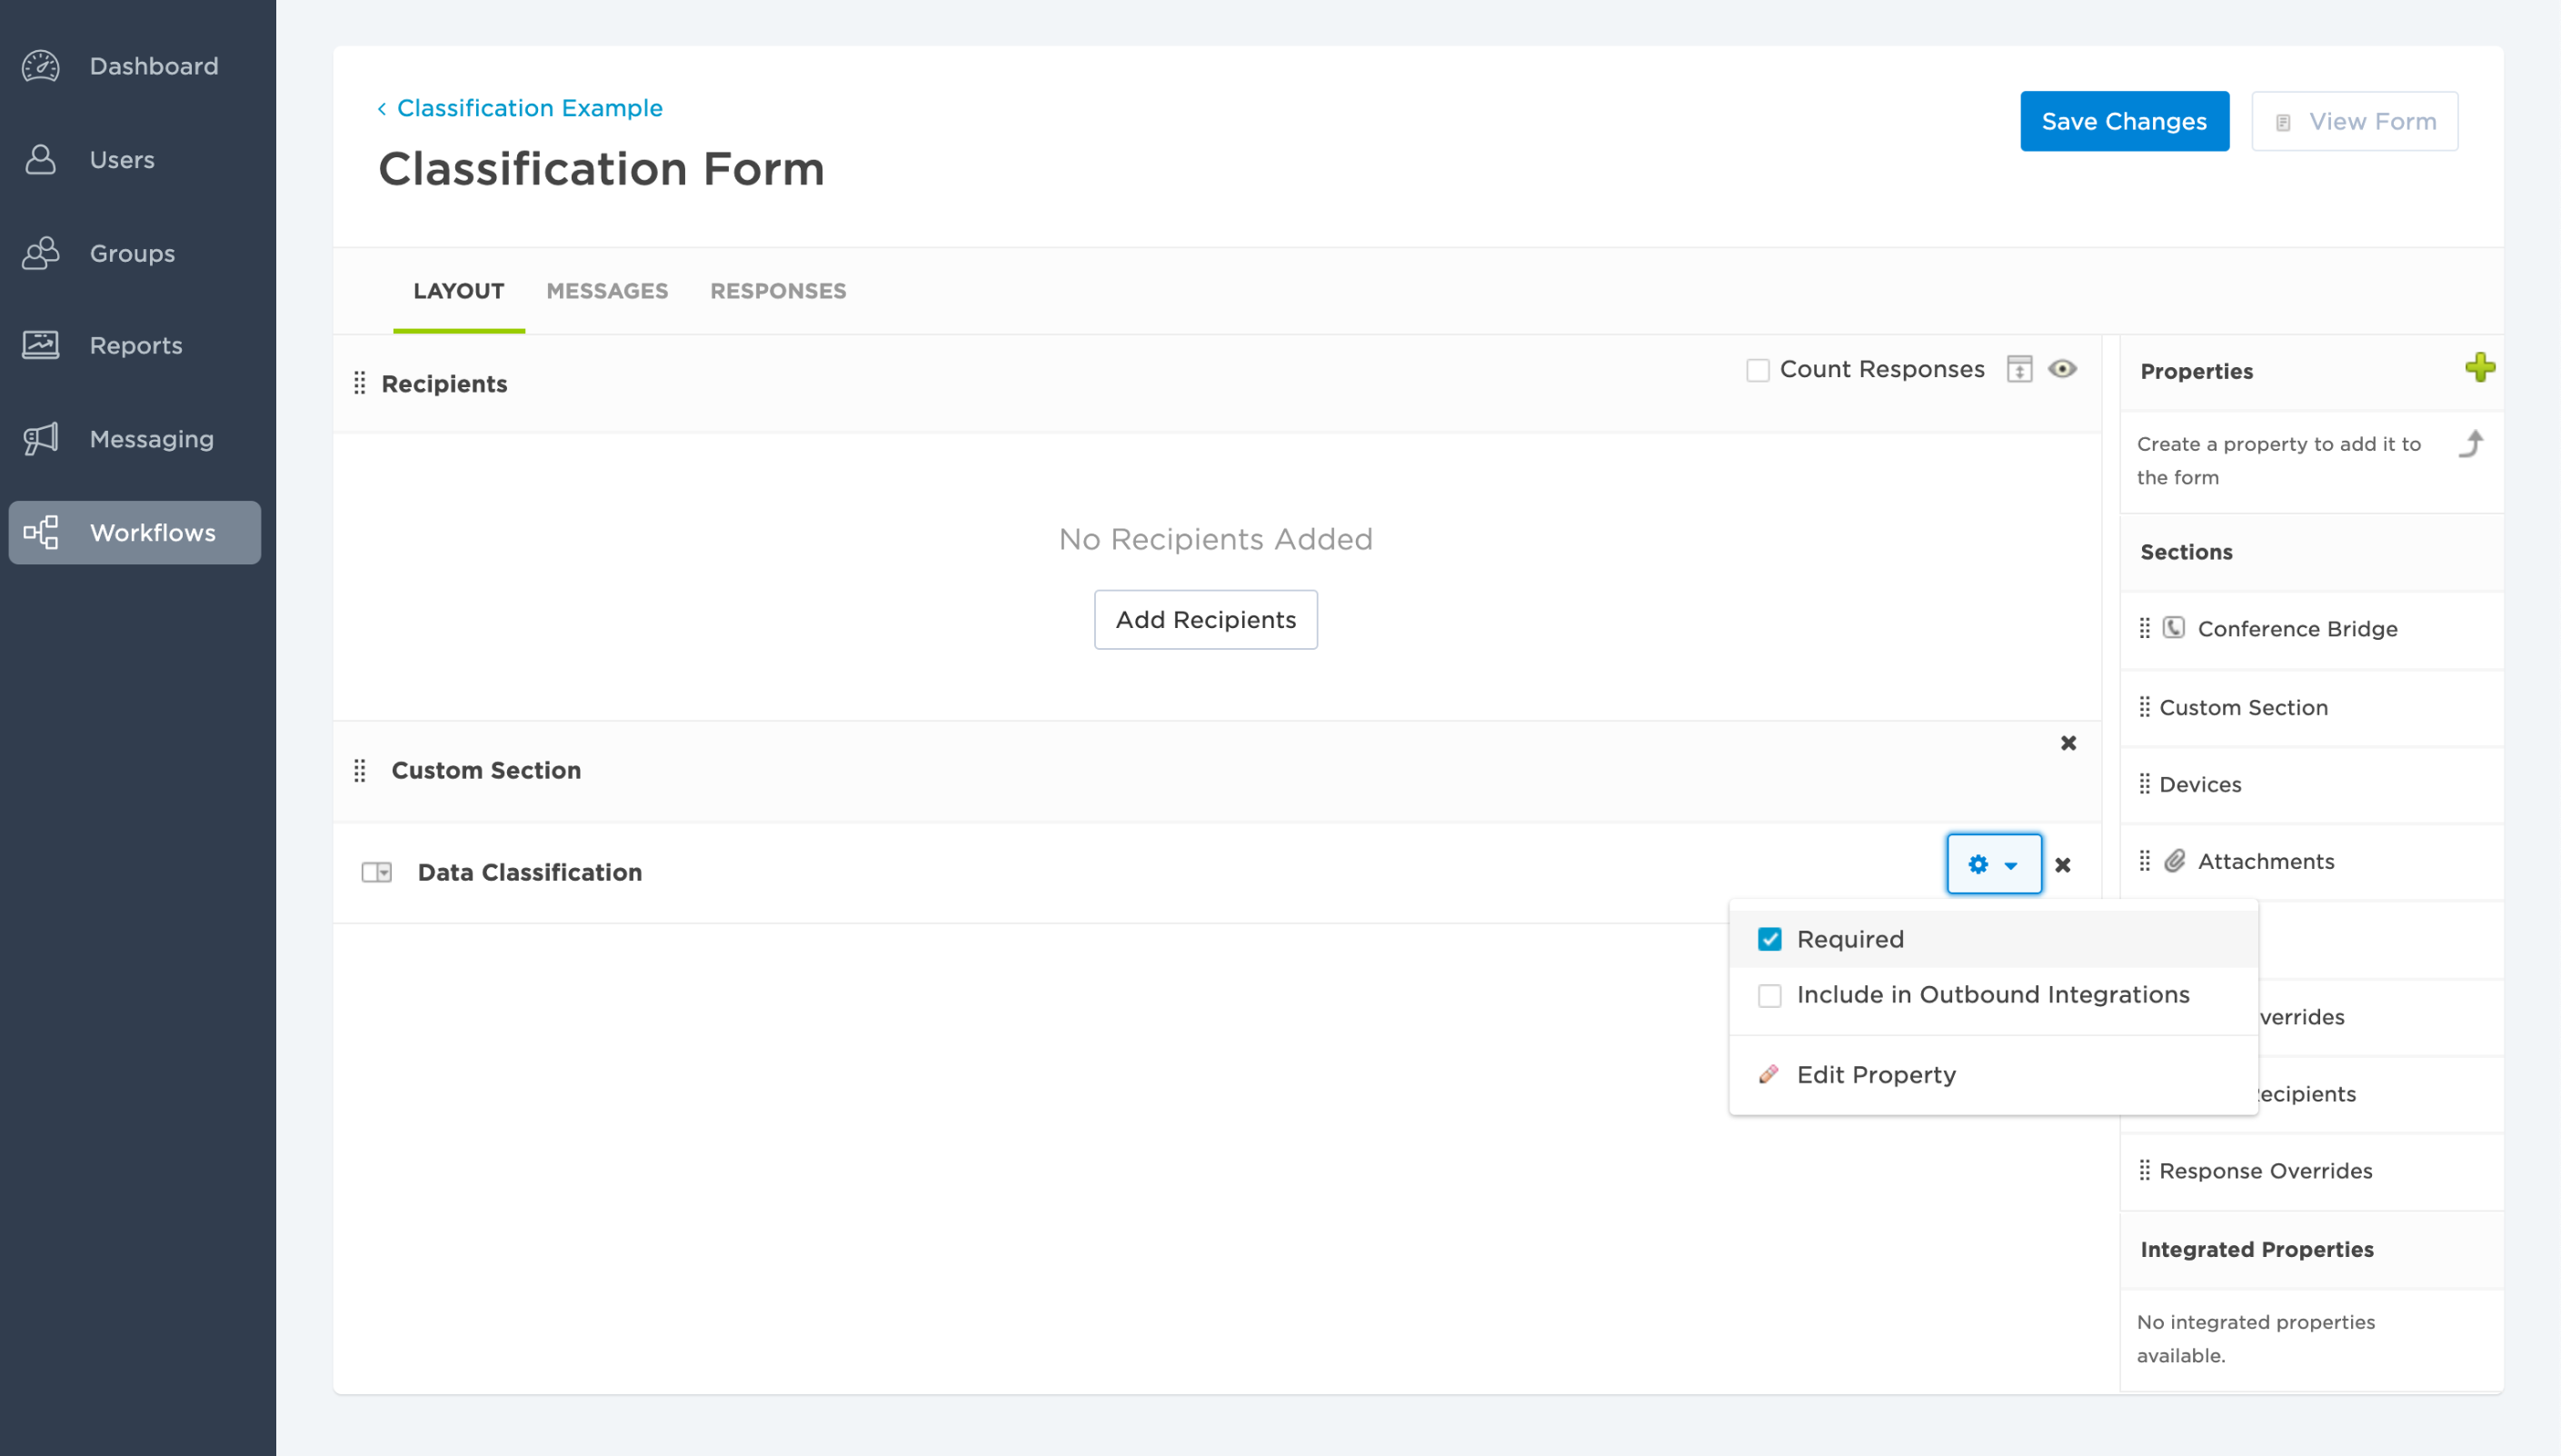Open the Groups people icon
Viewport: 2561px width, 1456px height.
tap(41, 253)
